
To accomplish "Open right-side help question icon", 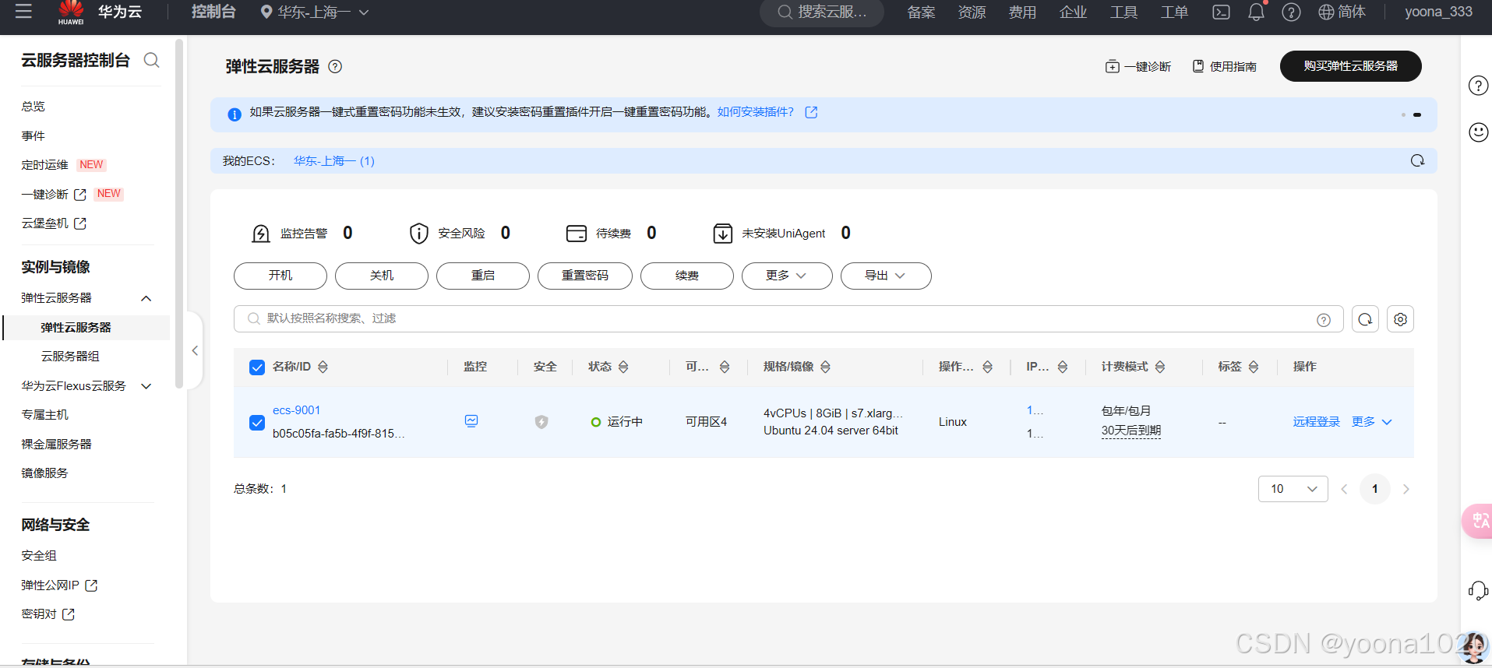I will [x=1478, y=86].
